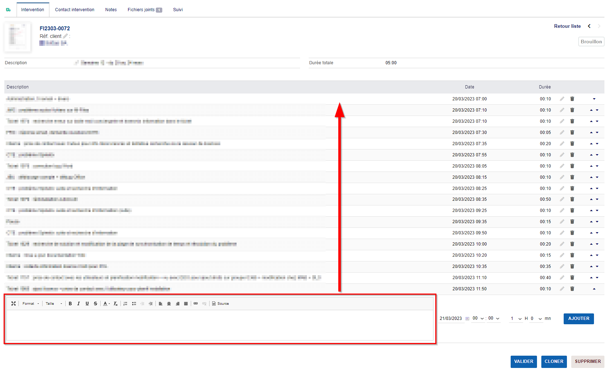Toggle bold formatting in editor
The width and height of the screenshot is (612, 373).
(70, 304)
